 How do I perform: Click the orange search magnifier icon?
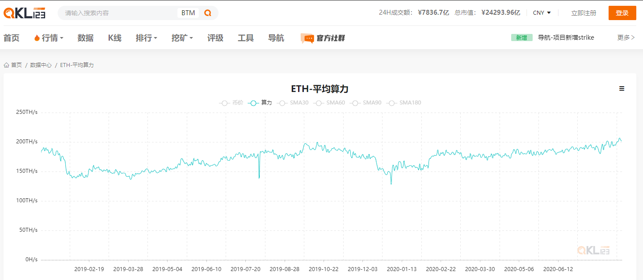(x=207, y=13)
